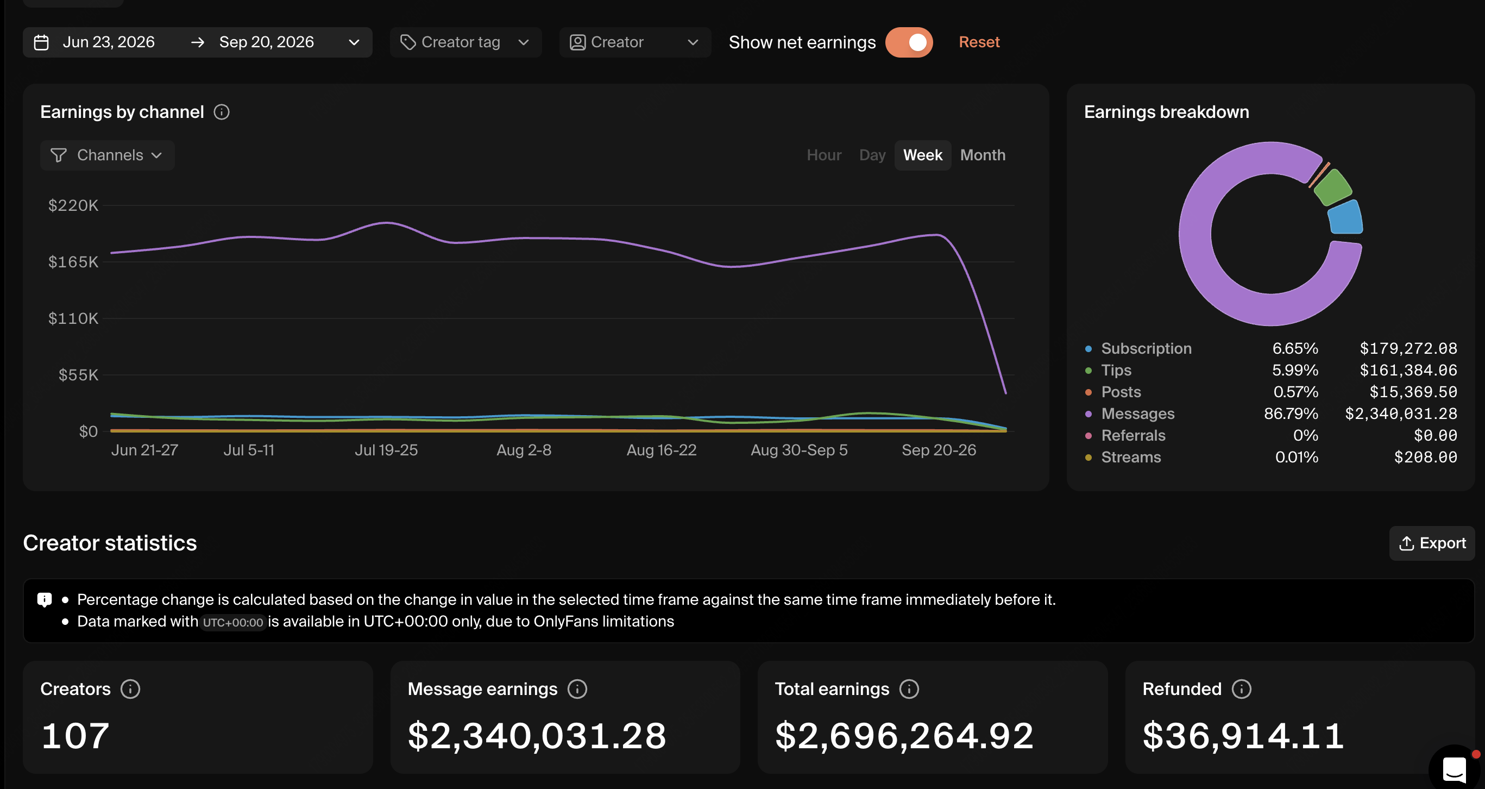The height and width of the screenshot is (789, 1485).
Task: Switch chart granularity to Day
Action: pyautogui.click(x=872, y=155)
